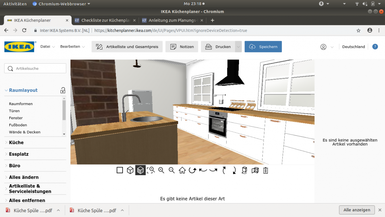Expand the Essplatz section
This screenshot has height=217, width=385.
(19, 154)
